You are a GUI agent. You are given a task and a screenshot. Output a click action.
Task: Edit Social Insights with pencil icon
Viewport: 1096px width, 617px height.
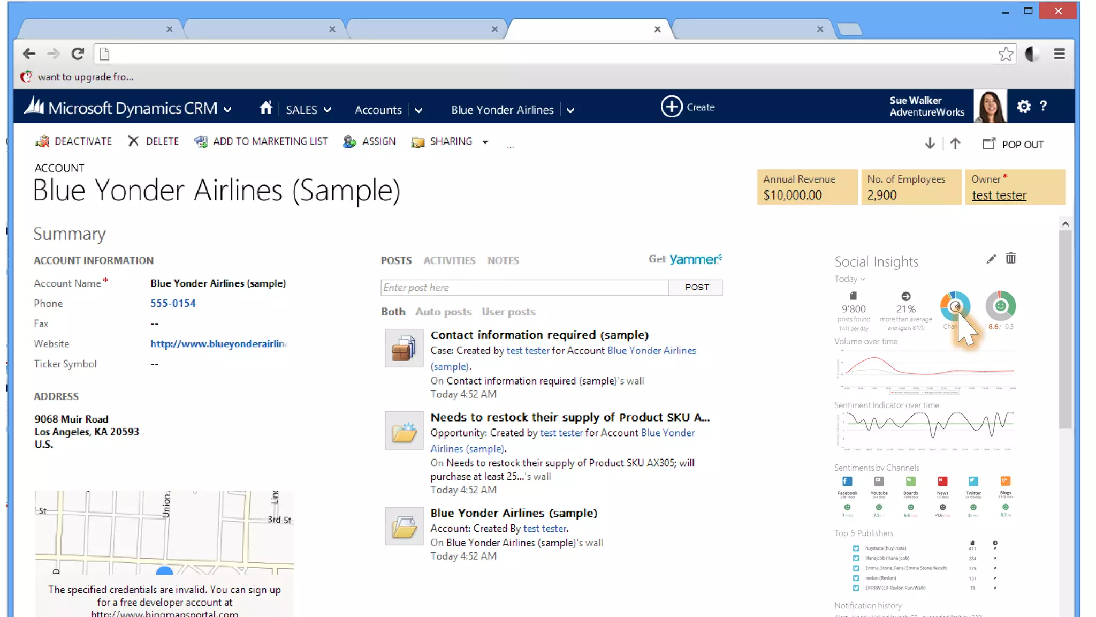[x=991, y=259]
